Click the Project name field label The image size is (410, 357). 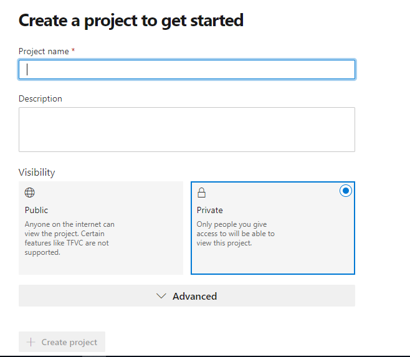[x=44, y=51]
